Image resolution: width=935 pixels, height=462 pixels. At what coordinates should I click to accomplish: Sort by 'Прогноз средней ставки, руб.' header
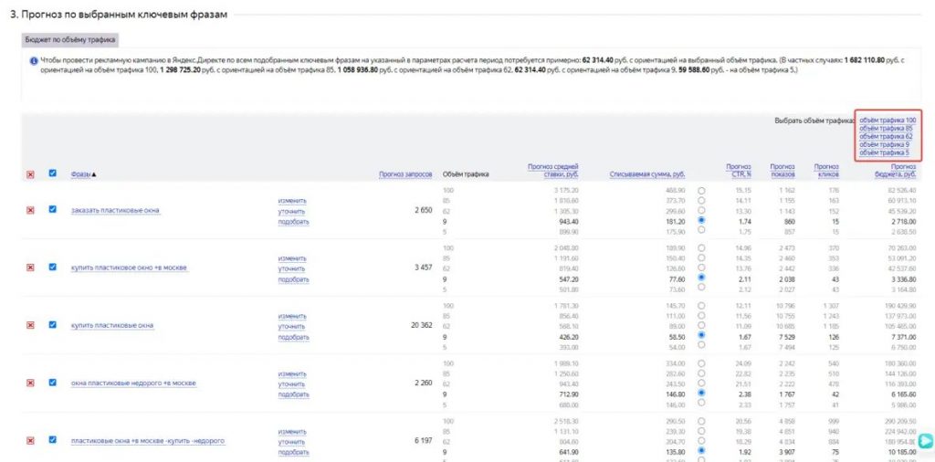[x=552, y=170]
